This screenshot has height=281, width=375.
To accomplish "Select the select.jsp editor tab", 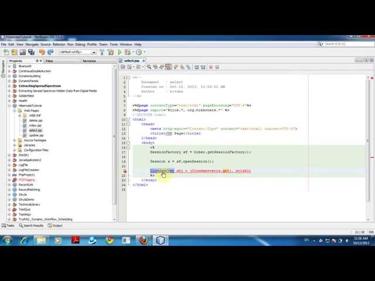I will (131, 61).
